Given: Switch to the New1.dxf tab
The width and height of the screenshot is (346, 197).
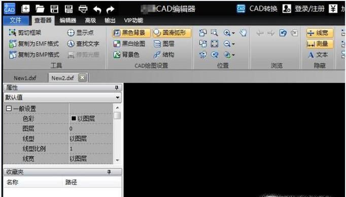Looking at the screenshot, I should 25,78.
